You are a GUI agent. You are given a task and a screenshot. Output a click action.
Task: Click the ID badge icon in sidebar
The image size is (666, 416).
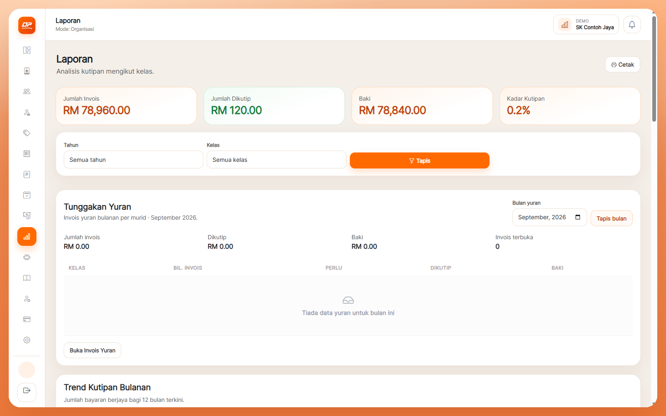[27, 71]
